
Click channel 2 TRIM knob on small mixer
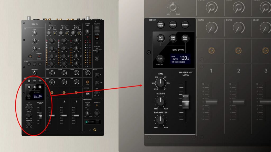click(x=61, y=33)
